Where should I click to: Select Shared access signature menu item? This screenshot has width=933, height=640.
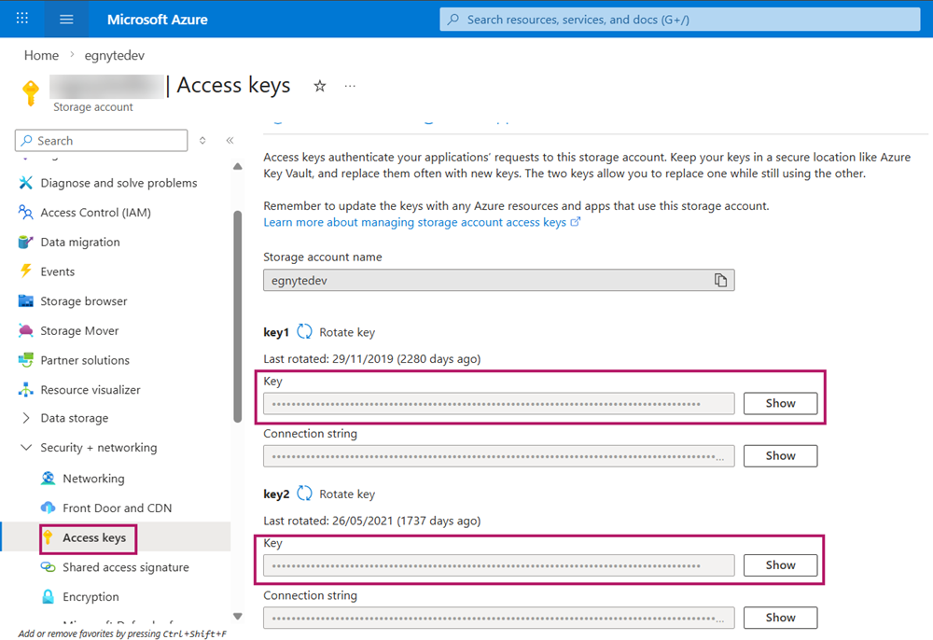click(x=125, y=567)
